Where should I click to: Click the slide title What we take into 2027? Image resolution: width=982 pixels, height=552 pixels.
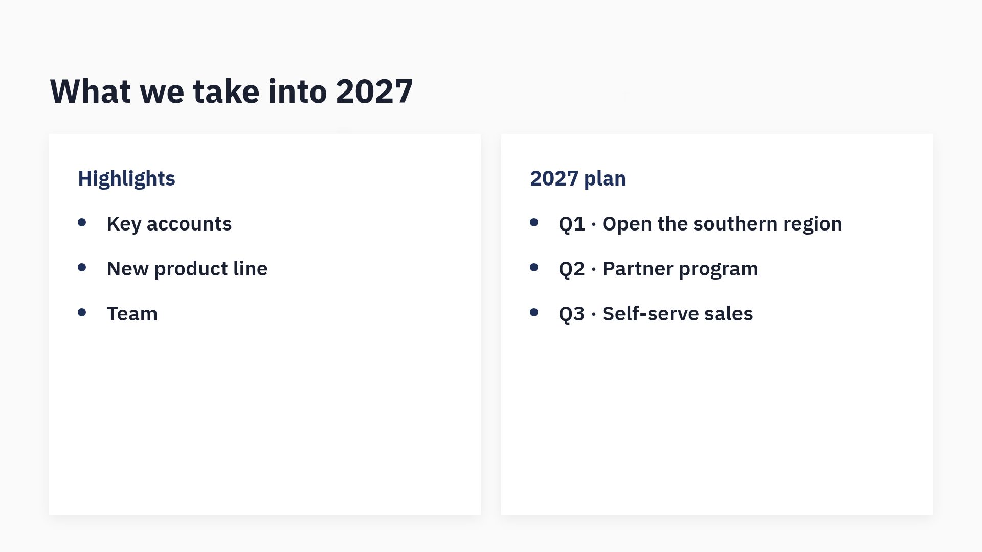[231, 91]
